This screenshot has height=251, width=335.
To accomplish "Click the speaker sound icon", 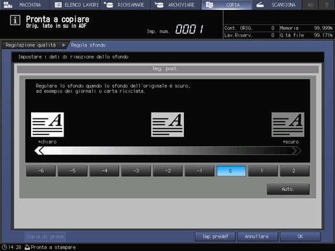I will pos(310,5).
